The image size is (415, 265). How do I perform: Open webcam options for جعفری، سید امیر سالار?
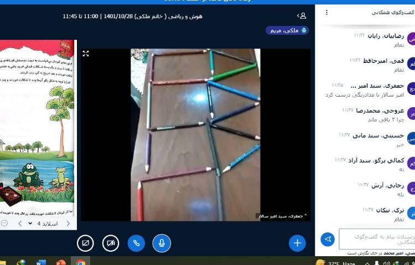pyautogui.click(x=282, y=216)
